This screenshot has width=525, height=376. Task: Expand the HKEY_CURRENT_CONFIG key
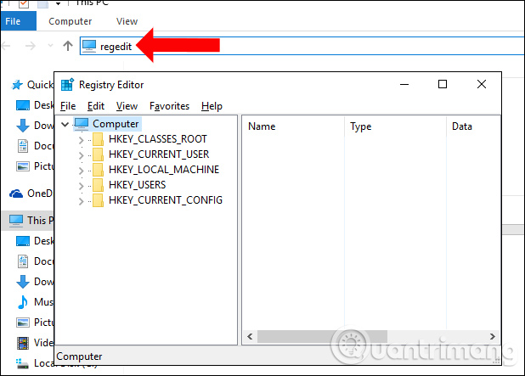[81, 201]
